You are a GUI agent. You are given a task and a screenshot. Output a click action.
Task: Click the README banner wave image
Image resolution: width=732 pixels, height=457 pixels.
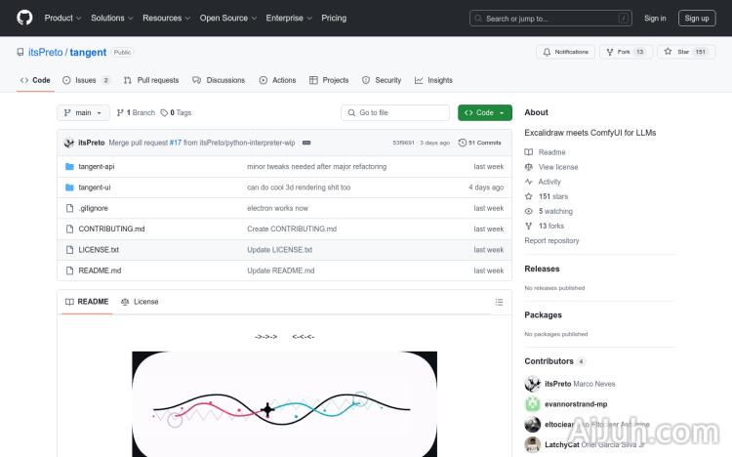[284, 404]
